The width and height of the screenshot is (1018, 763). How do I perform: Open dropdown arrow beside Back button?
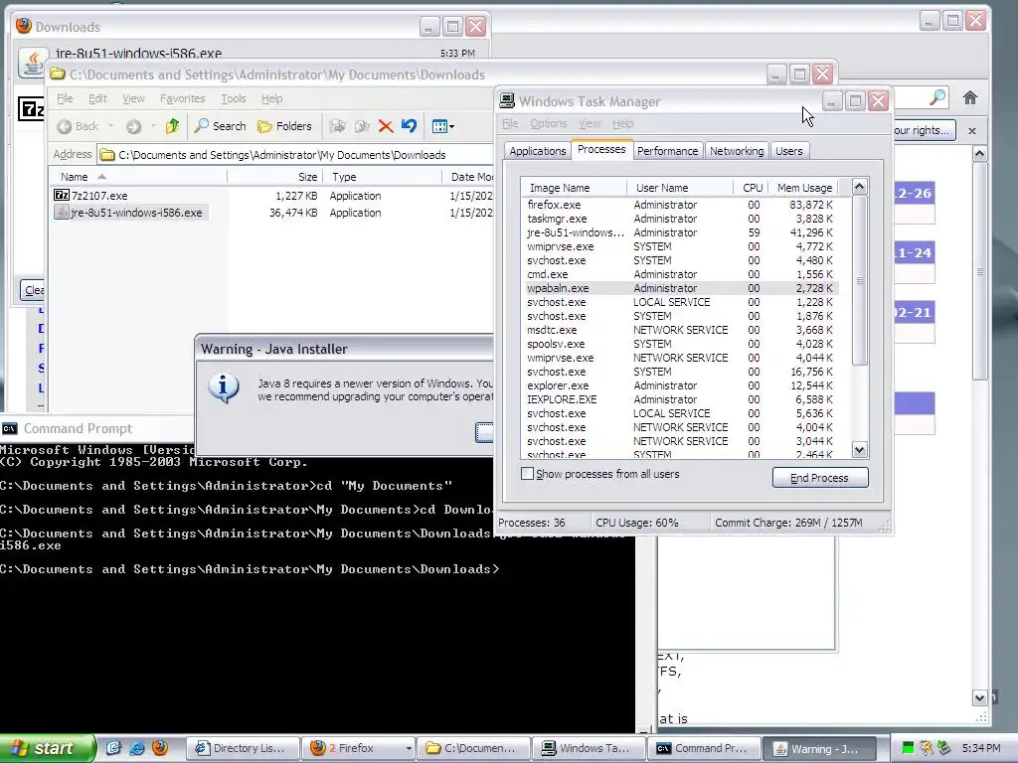point(111,126)
